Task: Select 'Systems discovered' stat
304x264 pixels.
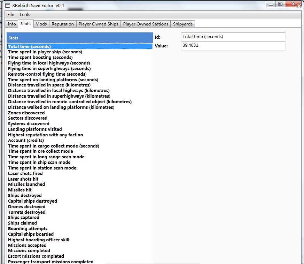Action: coord(80,124)
